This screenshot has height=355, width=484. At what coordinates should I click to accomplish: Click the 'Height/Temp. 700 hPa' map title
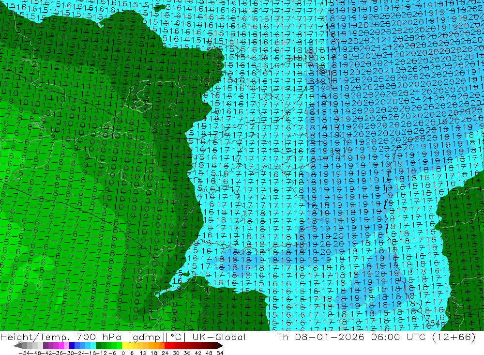(60, 337)
